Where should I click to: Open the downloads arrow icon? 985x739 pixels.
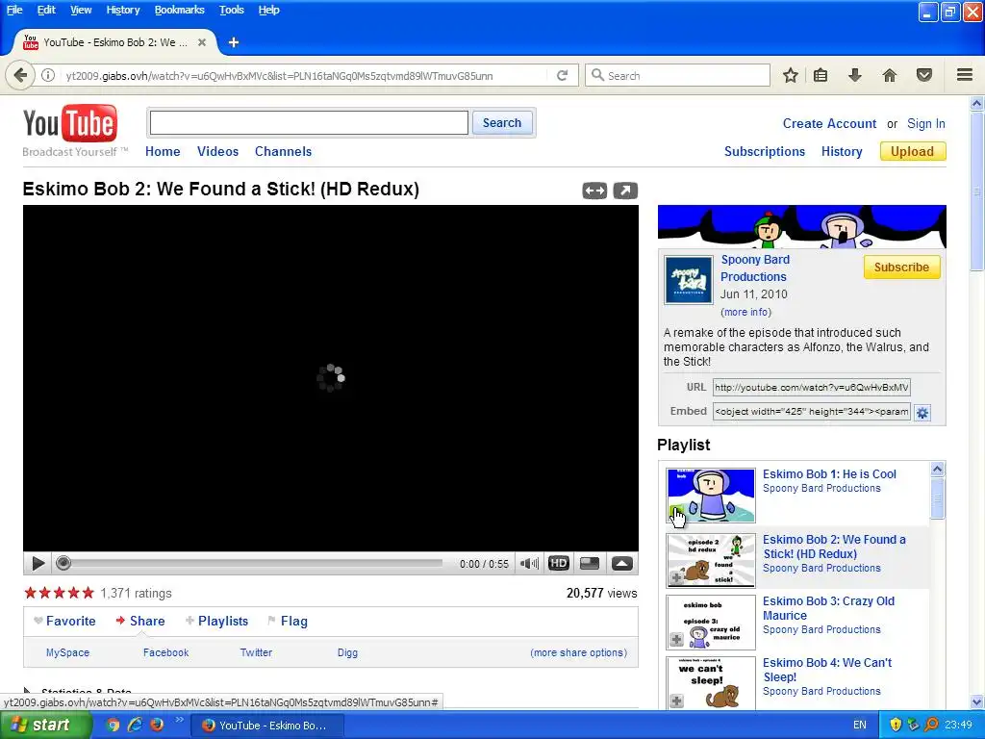click(854, 75)
